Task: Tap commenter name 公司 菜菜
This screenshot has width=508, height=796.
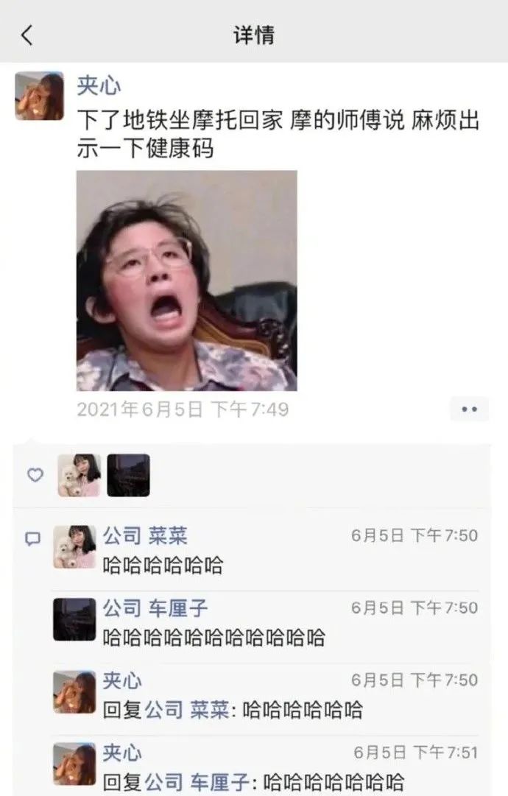Action: coord(145,536)
